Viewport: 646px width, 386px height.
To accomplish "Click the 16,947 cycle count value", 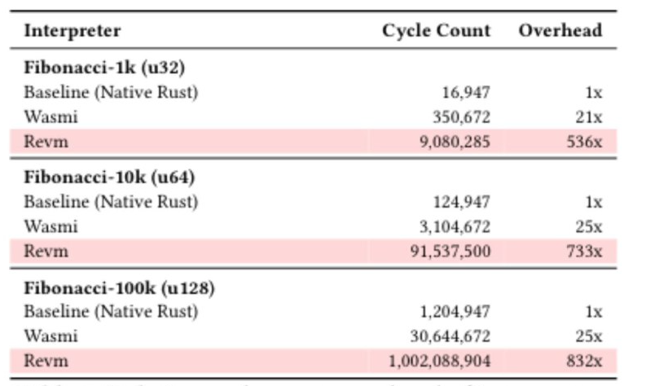I will click(x=466, y=93).
